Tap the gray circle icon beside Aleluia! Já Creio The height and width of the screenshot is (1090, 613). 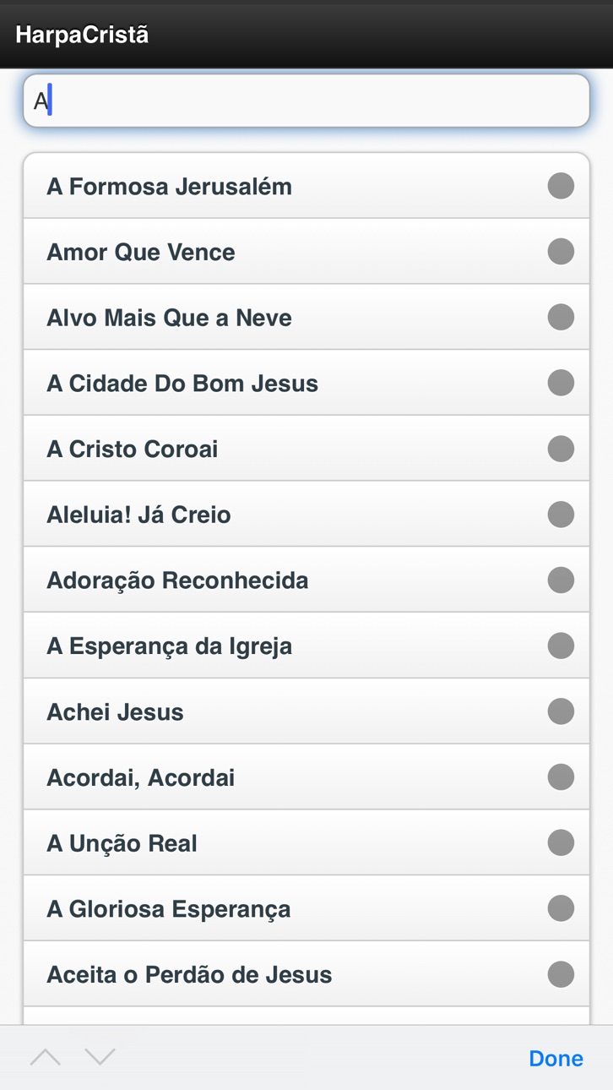click(x=561, y=515)
